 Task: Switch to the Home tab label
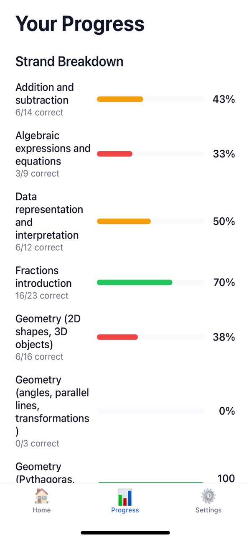[41, 510]
